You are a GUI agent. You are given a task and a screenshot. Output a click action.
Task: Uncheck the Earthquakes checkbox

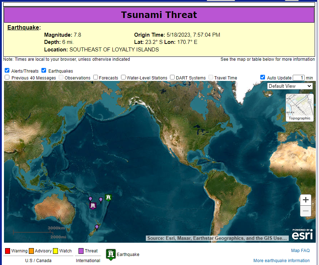(44, 70)
